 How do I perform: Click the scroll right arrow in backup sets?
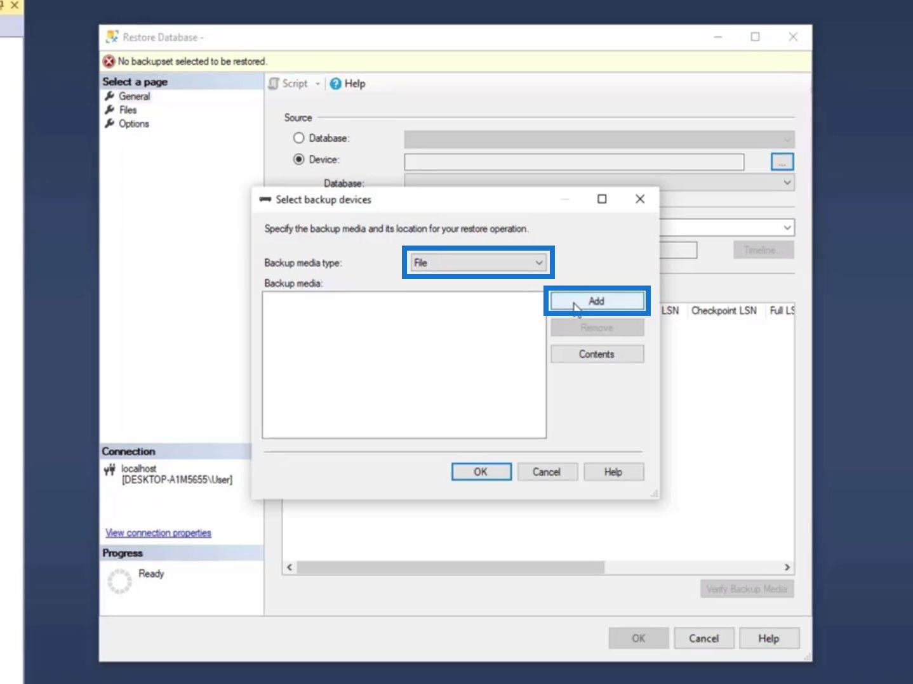[x=787, y=567]
